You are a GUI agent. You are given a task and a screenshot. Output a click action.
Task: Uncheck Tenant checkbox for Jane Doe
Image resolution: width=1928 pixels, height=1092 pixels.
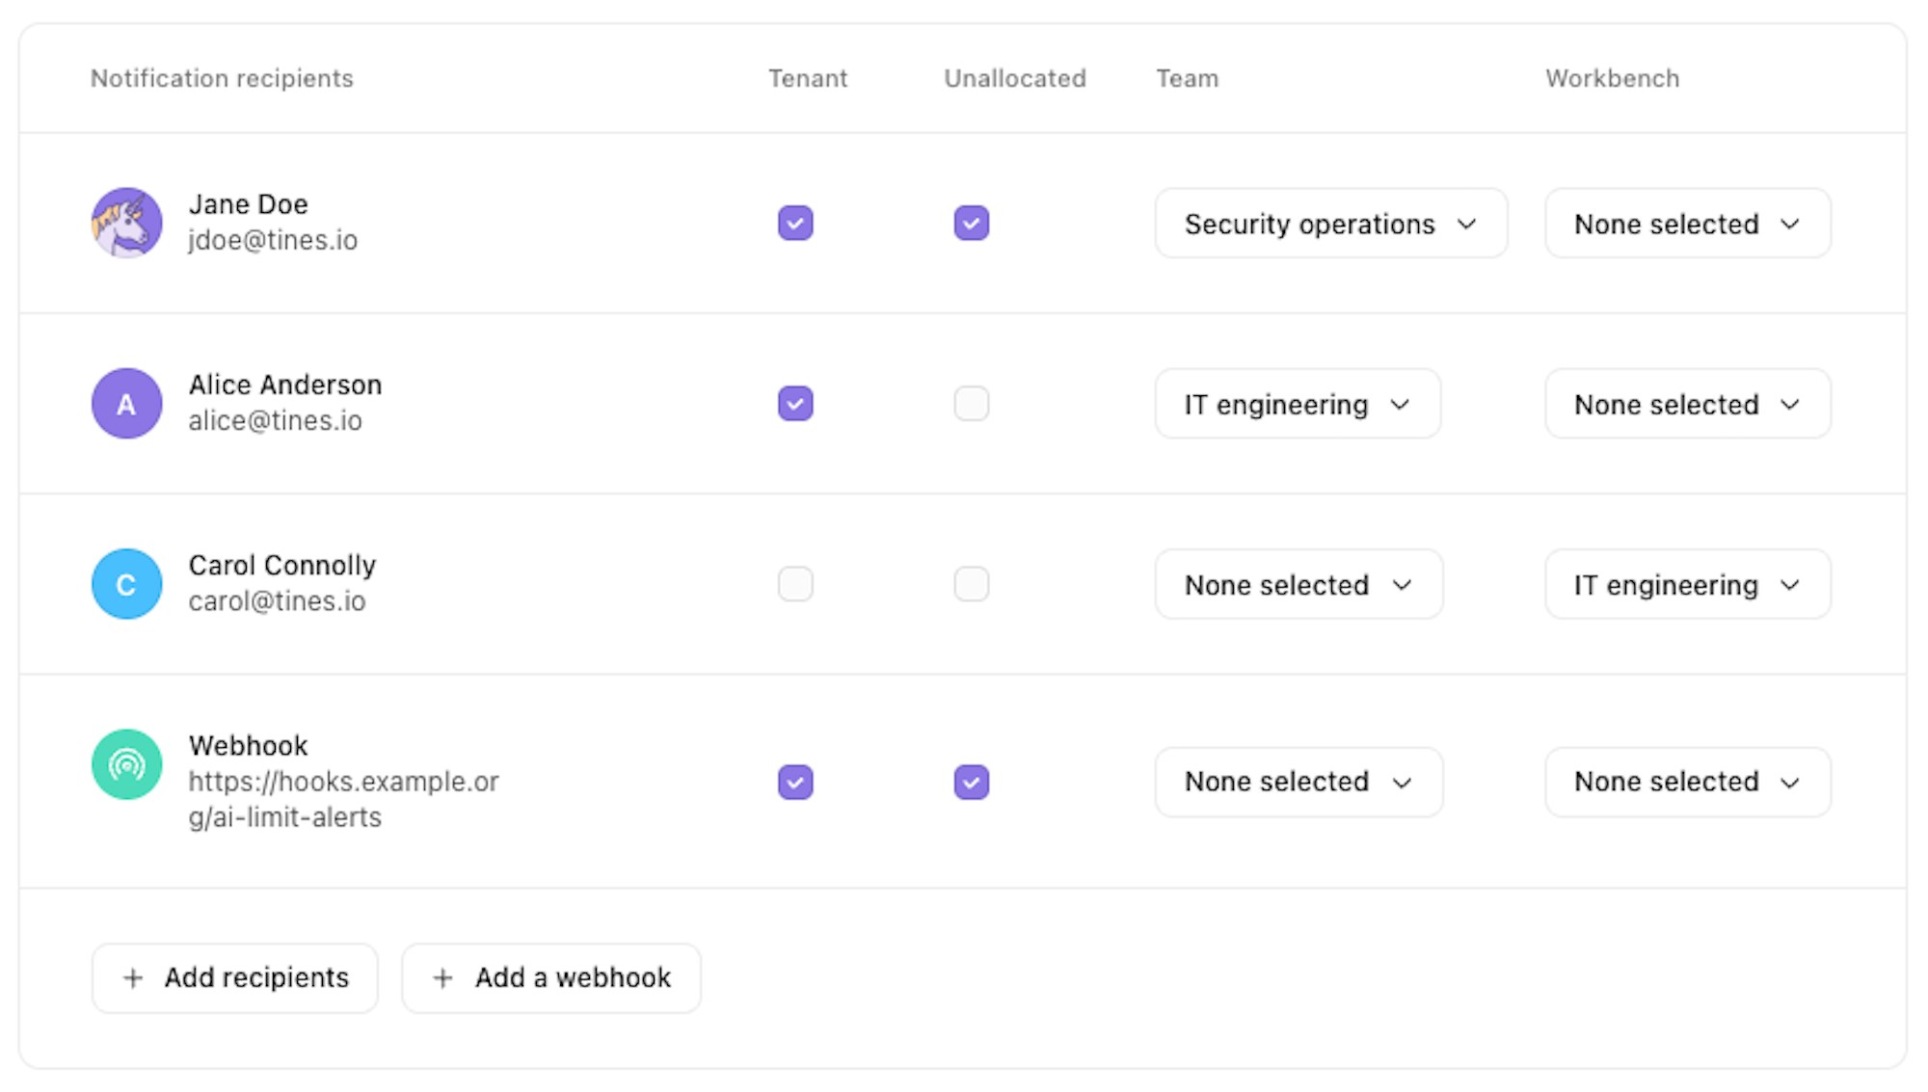coord(795,223)
